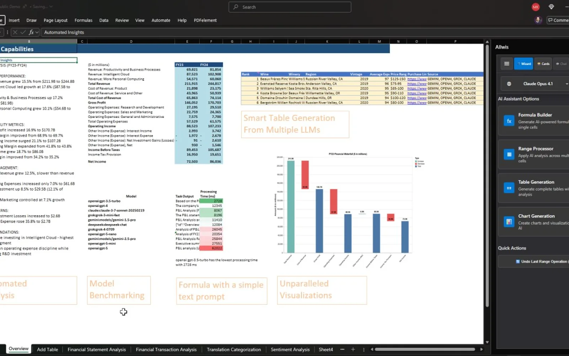
Task: Open the Page Layout ribbon tab
Action: (x=55, y=20)
